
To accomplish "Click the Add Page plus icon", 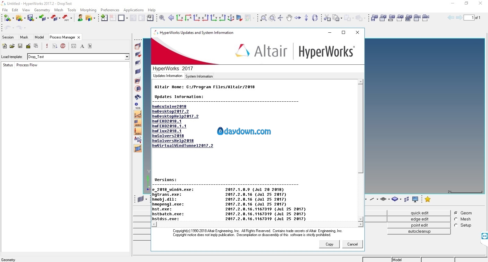I will click(x=104, y=18).
